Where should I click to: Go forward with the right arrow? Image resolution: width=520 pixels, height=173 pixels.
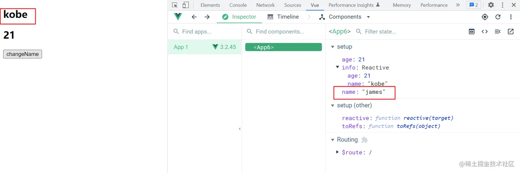pos(207,17)
